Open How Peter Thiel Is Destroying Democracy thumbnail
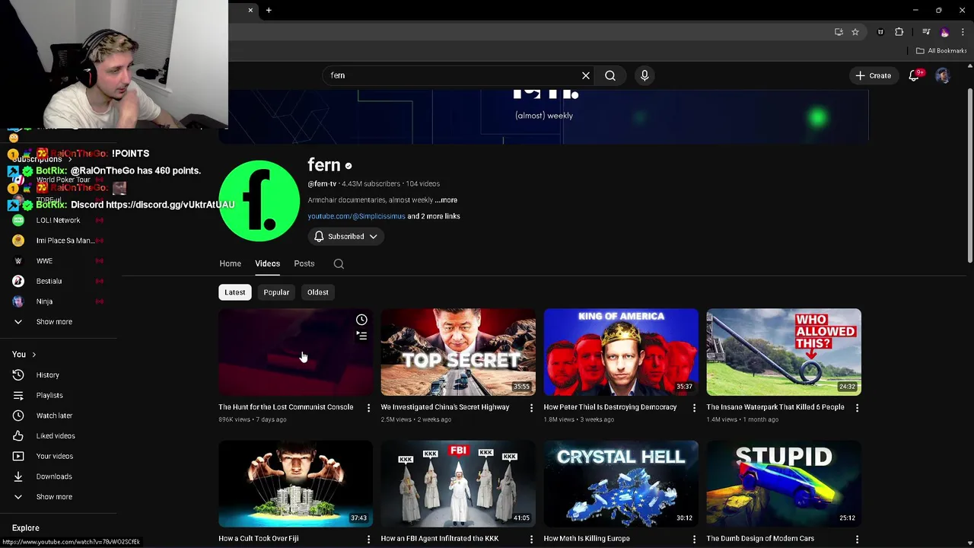The height and width of the screenshot is (548, 974). click(621, 352)
